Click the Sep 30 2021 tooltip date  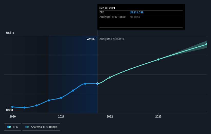(x=107, y=8)
